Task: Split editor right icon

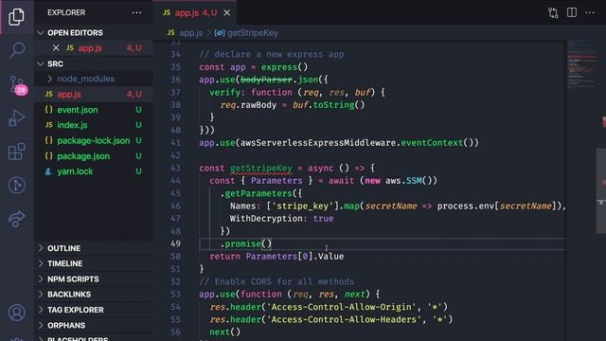Action: (572, 12)
